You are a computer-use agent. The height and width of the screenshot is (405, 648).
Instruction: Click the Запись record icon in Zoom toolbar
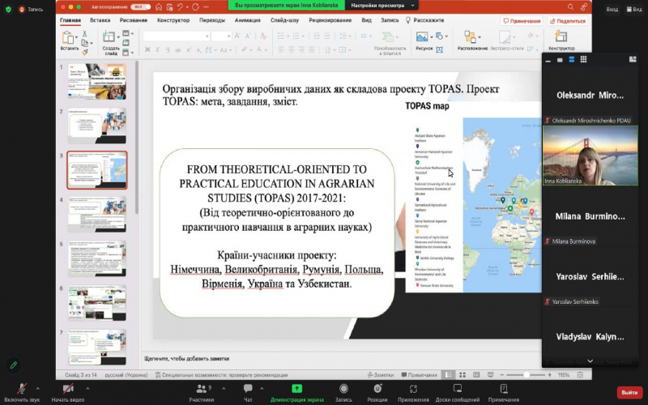[x=343, y=389]
